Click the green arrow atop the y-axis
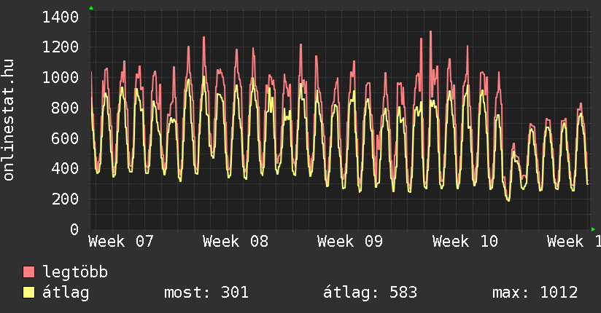601x313 pixels. click(x=91, y=7)
